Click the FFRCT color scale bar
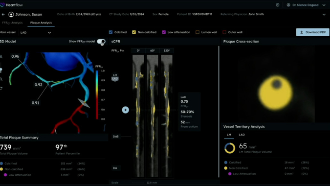This screenshot has width=330, height=186. tap(97, 95)
